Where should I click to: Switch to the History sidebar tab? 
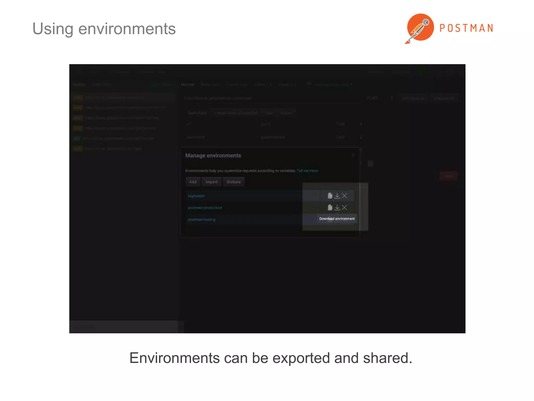click(79, 85)
